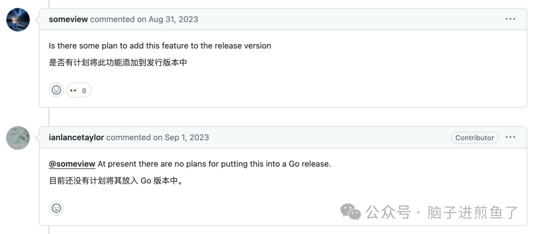Viewport: 536px width, 234px height.
Task: Add a reaction to ianlancetaylor's comment
Action: pyautogui.click(x=57, y=208)
